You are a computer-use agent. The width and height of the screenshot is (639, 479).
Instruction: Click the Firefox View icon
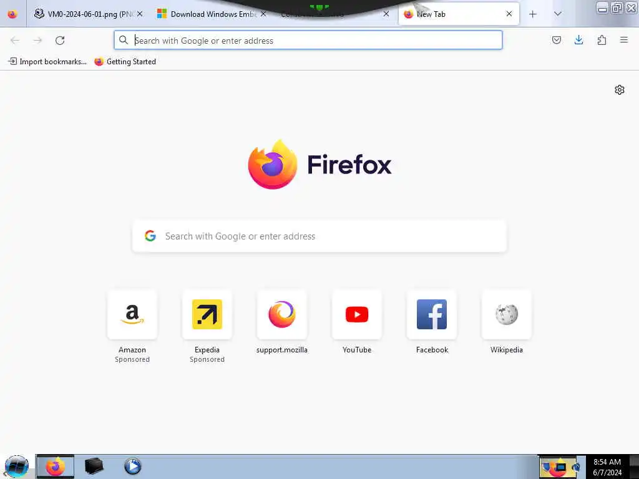pos(12,14)
